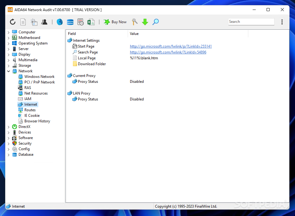295x216 pixels.
Task: Click the Copyright FinalWire status text
Action: 186,206
